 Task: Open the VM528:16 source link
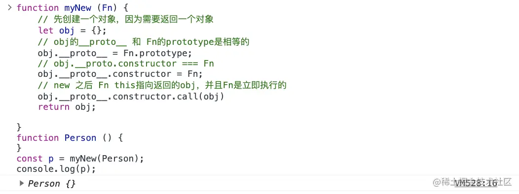pos(476,184)
